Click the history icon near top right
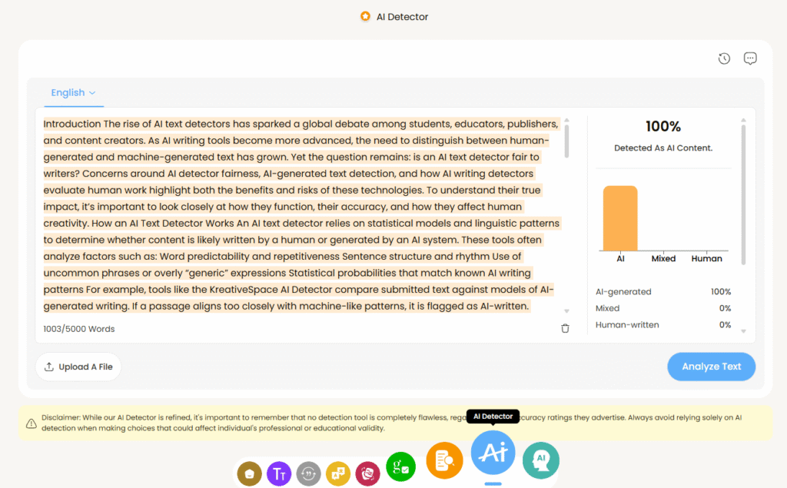This screenshot has width=787, height=488. click(x=723, y=58)
